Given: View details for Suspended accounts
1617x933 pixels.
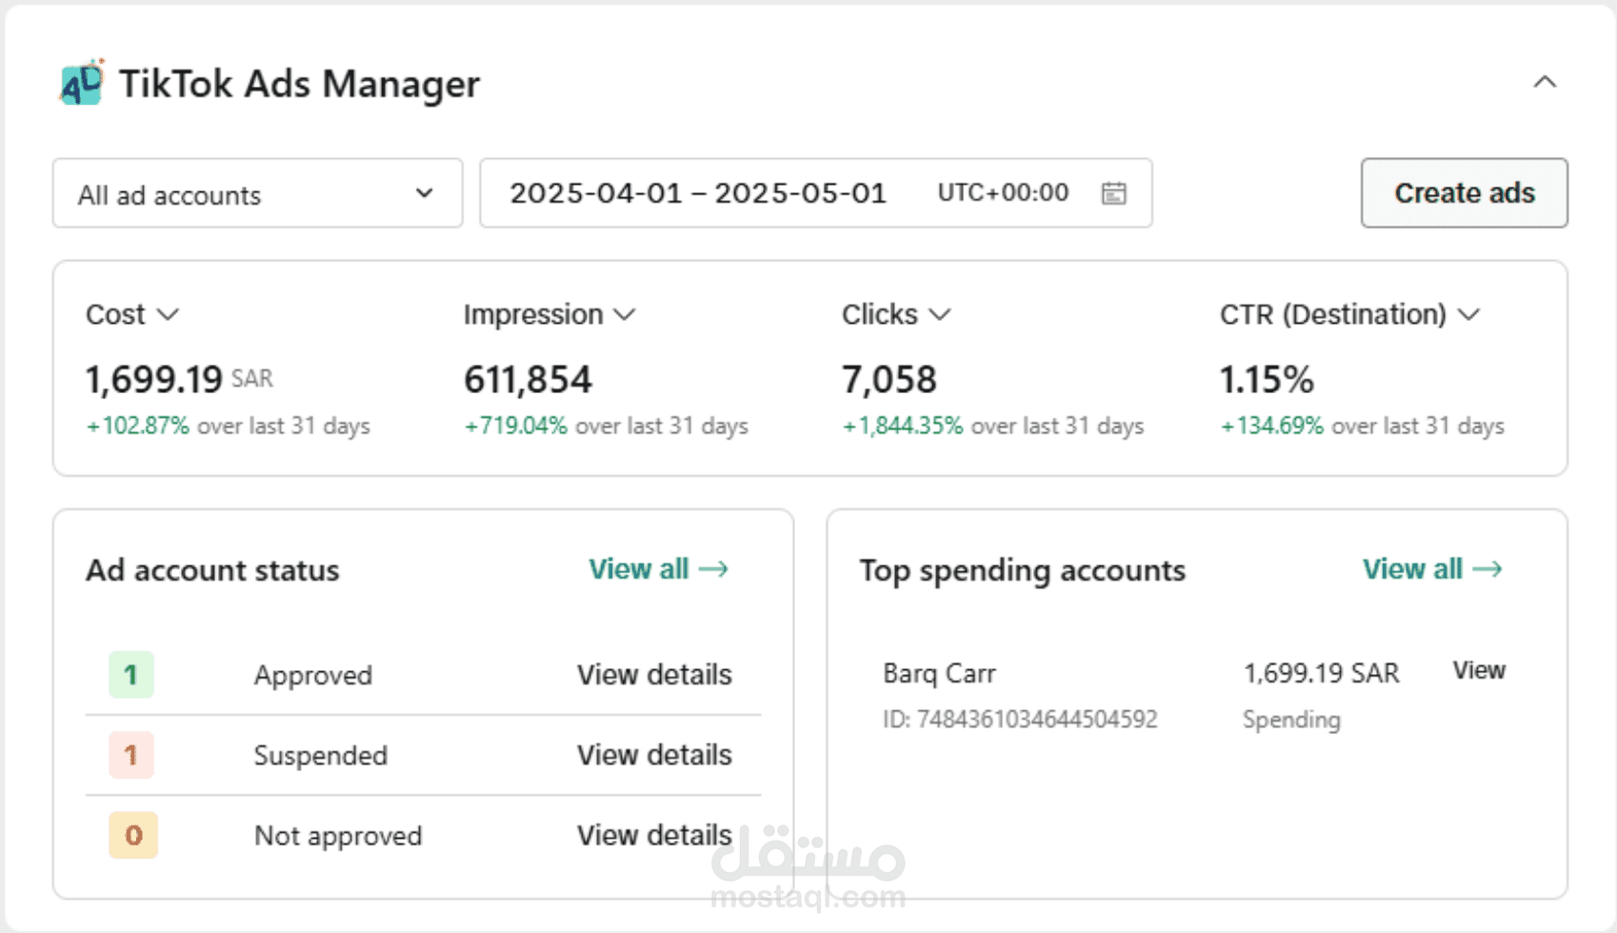Looking at the screenshot, I should (654, 755).
